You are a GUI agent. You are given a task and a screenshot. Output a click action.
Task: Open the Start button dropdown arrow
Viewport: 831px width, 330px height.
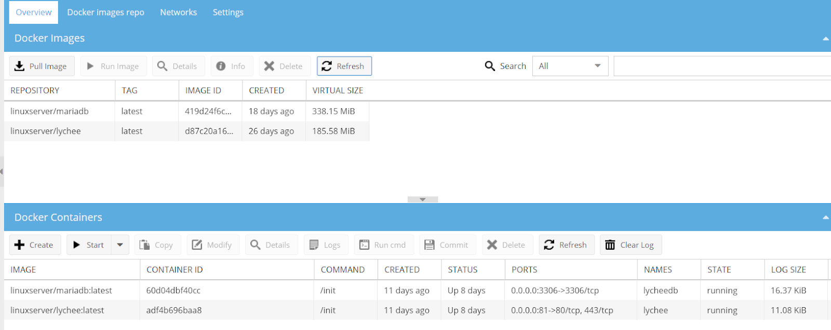(x=120, y=245)
